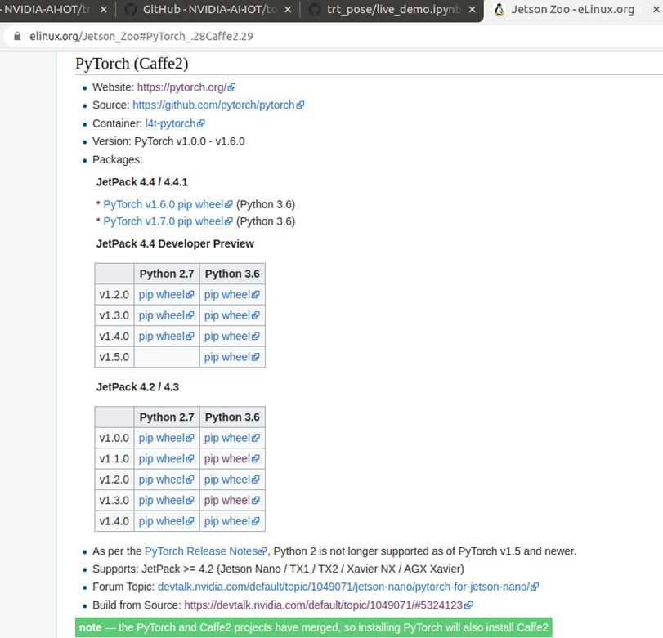The image size is (663, 638).
Task: Click the padlock site security icon
Action: (17, 36)
